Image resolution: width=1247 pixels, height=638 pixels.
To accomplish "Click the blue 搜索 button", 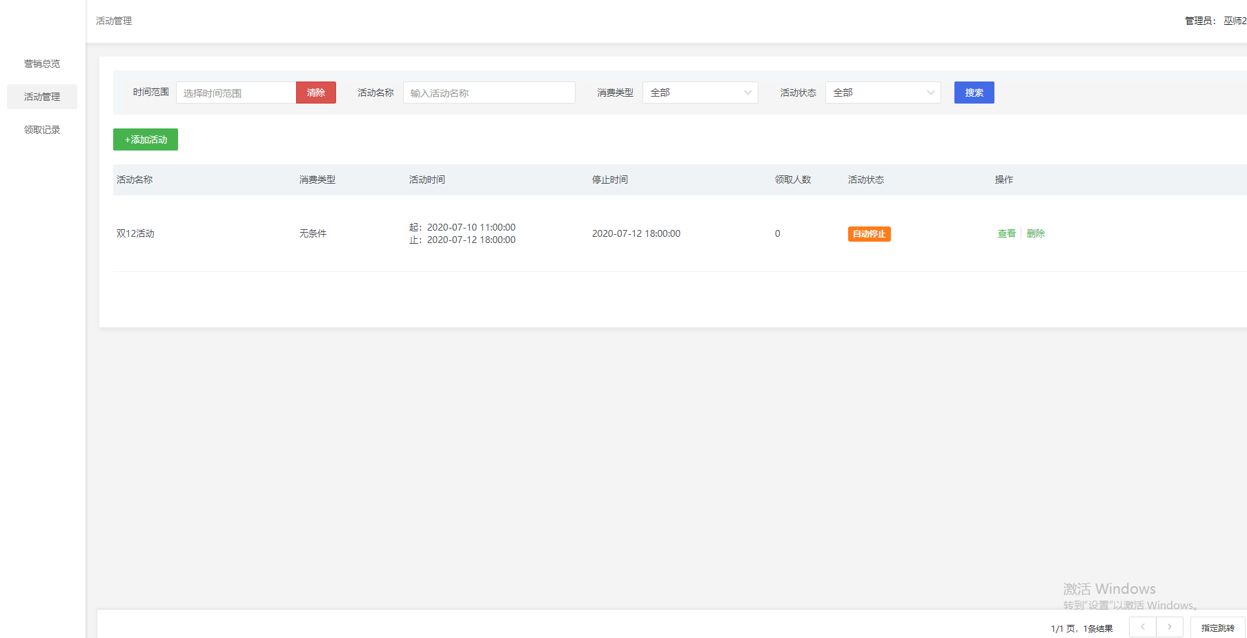I will coord(974,93).
